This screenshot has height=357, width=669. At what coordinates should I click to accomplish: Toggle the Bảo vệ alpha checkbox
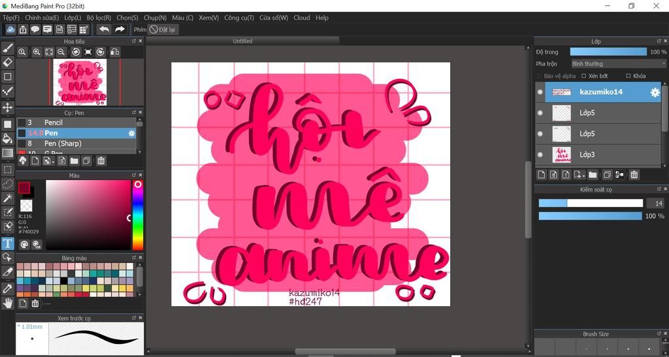coord(539,76)
